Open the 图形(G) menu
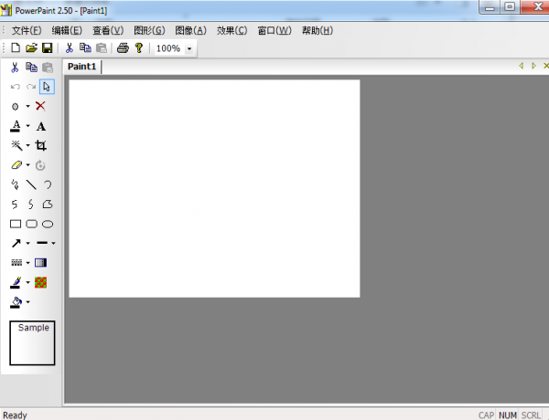 tap(149, 31)
